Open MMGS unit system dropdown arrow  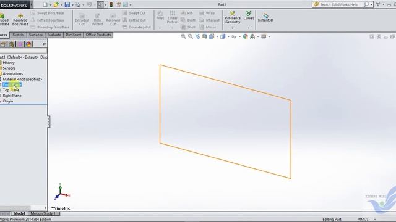tap(375, 220)
